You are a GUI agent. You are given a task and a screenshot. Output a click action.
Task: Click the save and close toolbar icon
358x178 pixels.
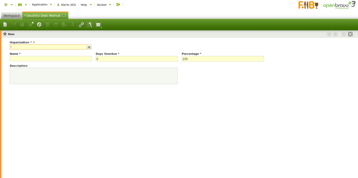point(31,25)
